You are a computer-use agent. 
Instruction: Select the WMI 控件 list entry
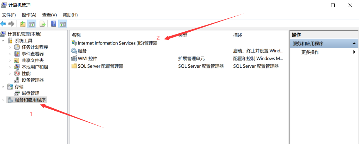[x=87, y=59]
